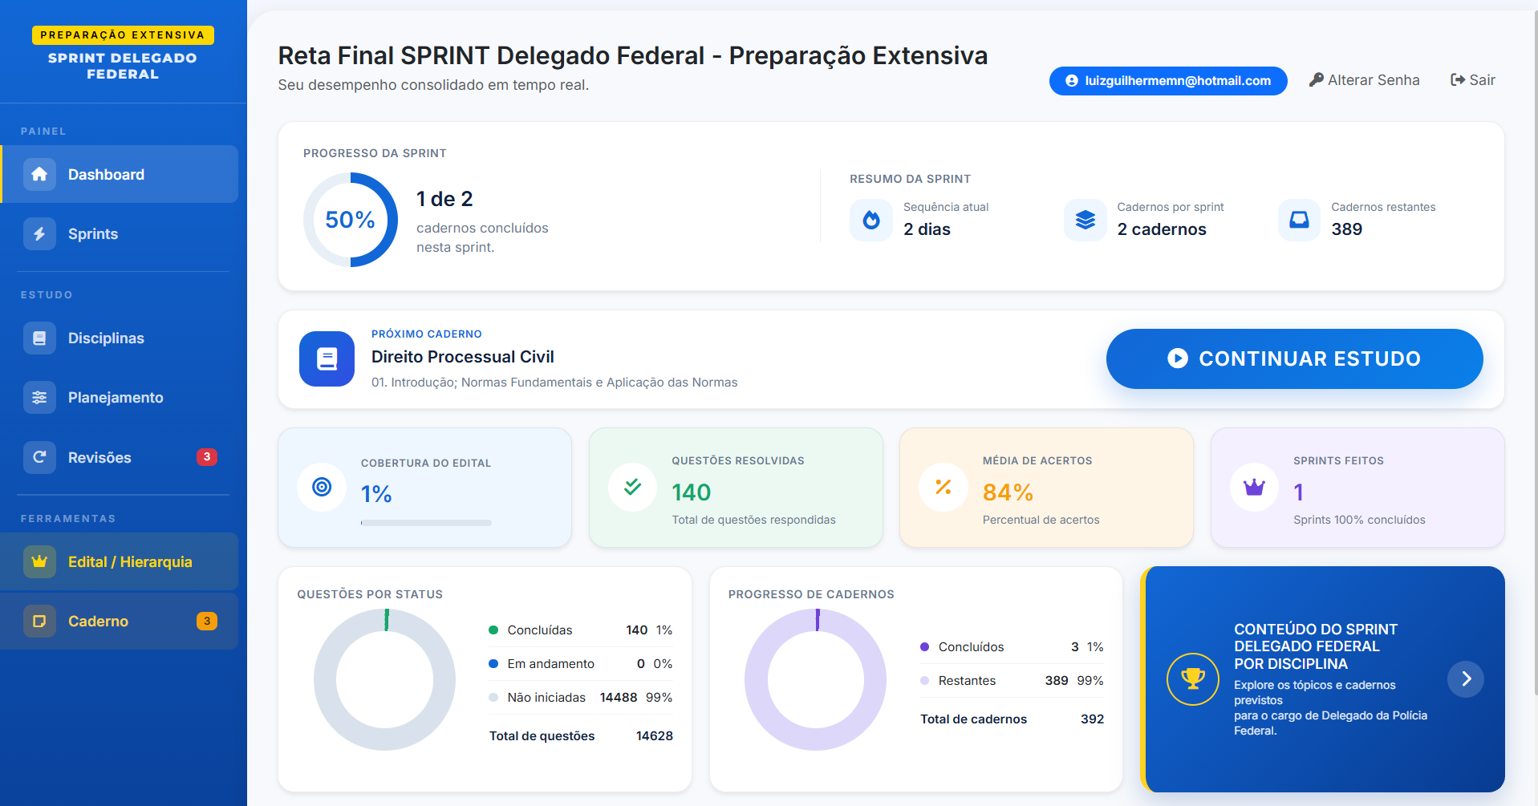Viewport: 1538px width, 806px height.
Task: Click the logout arrow icon beside Sair
Action: pyautogui.click(x=1458, y=79)
